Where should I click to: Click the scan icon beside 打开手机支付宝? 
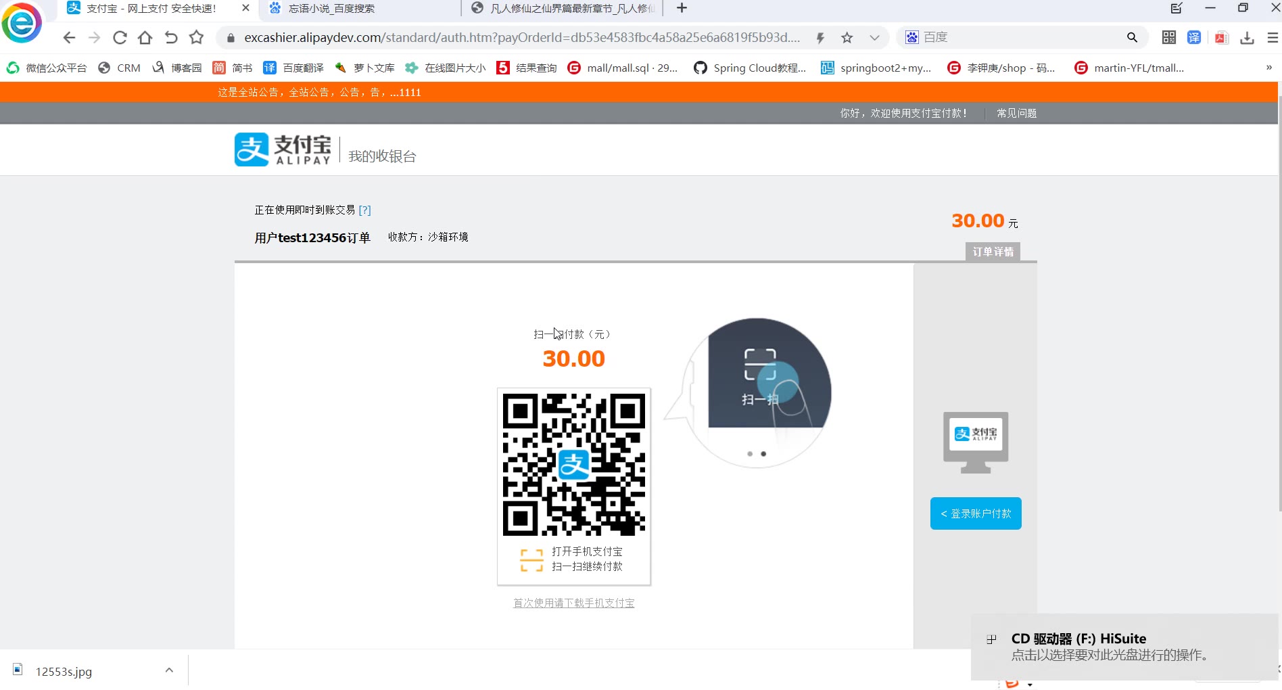(x=531, y=560)
